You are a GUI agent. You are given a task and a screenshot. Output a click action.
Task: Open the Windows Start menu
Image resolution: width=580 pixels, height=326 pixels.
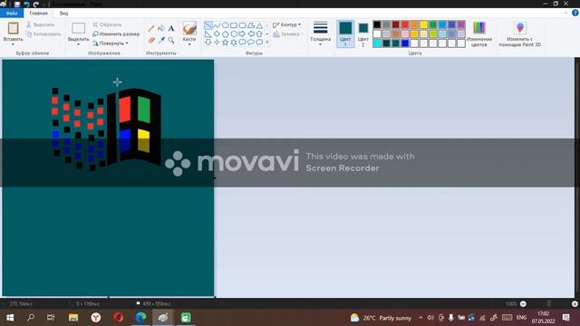(10, 318)
